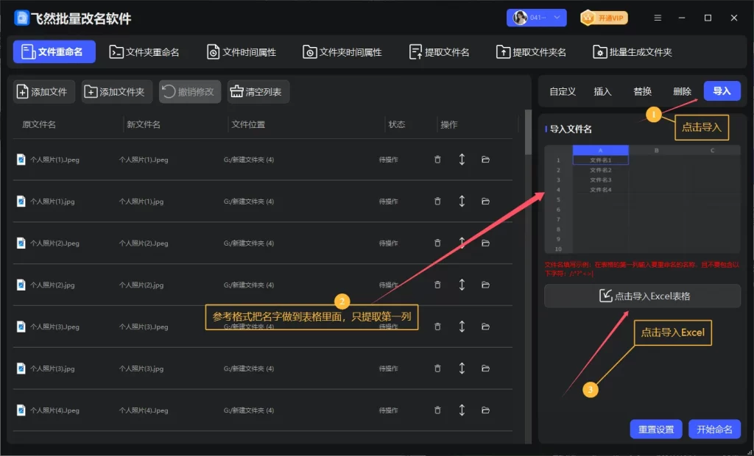
Task: Click the reorder arrows for 个人照片(3).jpg
Action: (462, 368)
